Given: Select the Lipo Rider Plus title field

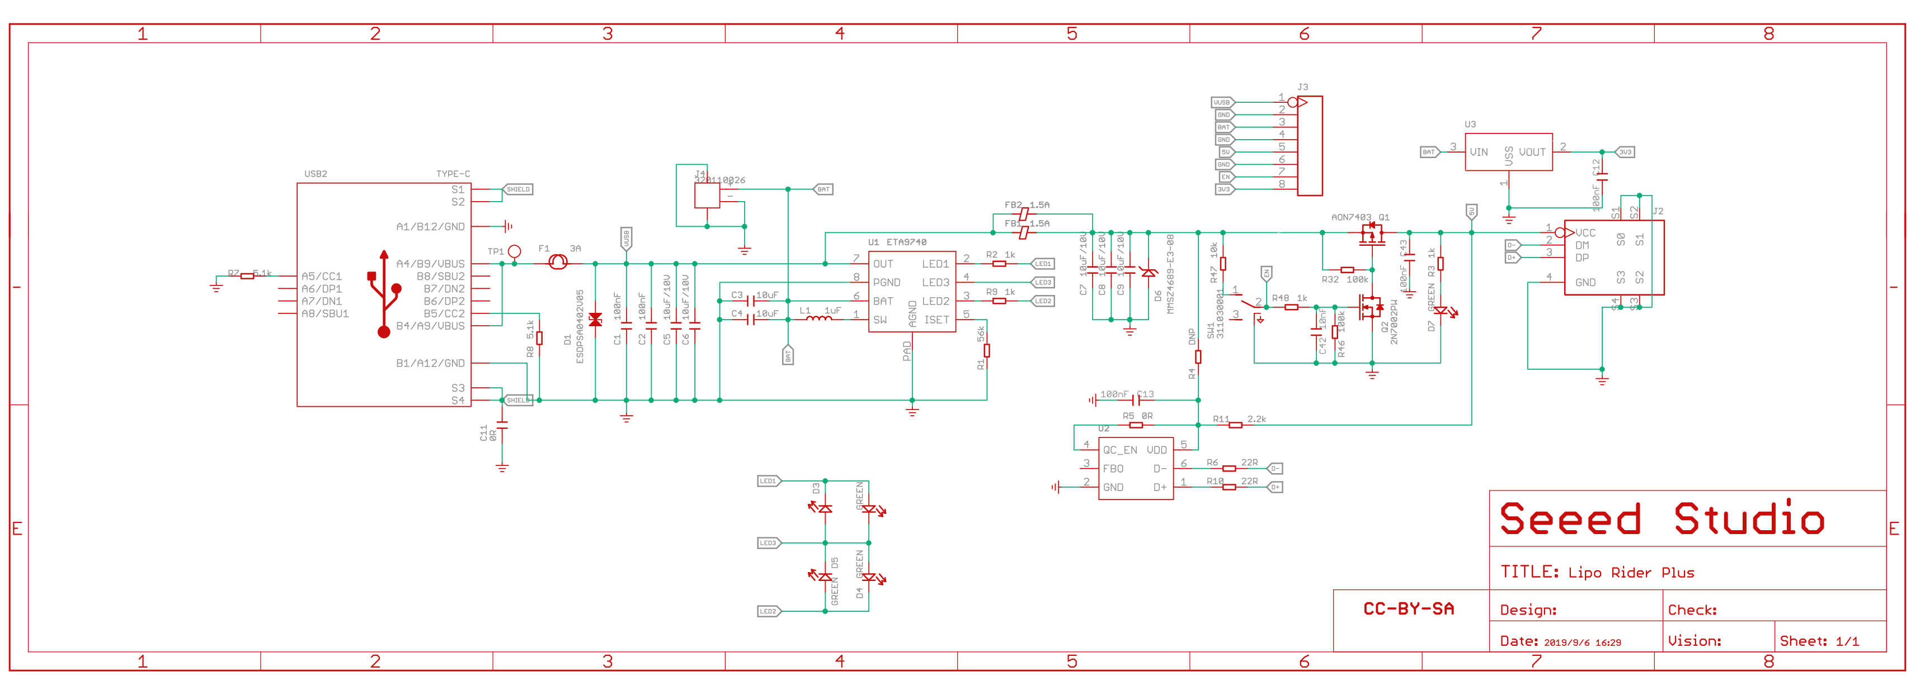Looking at the screenshot, I should coord(1631,573).
